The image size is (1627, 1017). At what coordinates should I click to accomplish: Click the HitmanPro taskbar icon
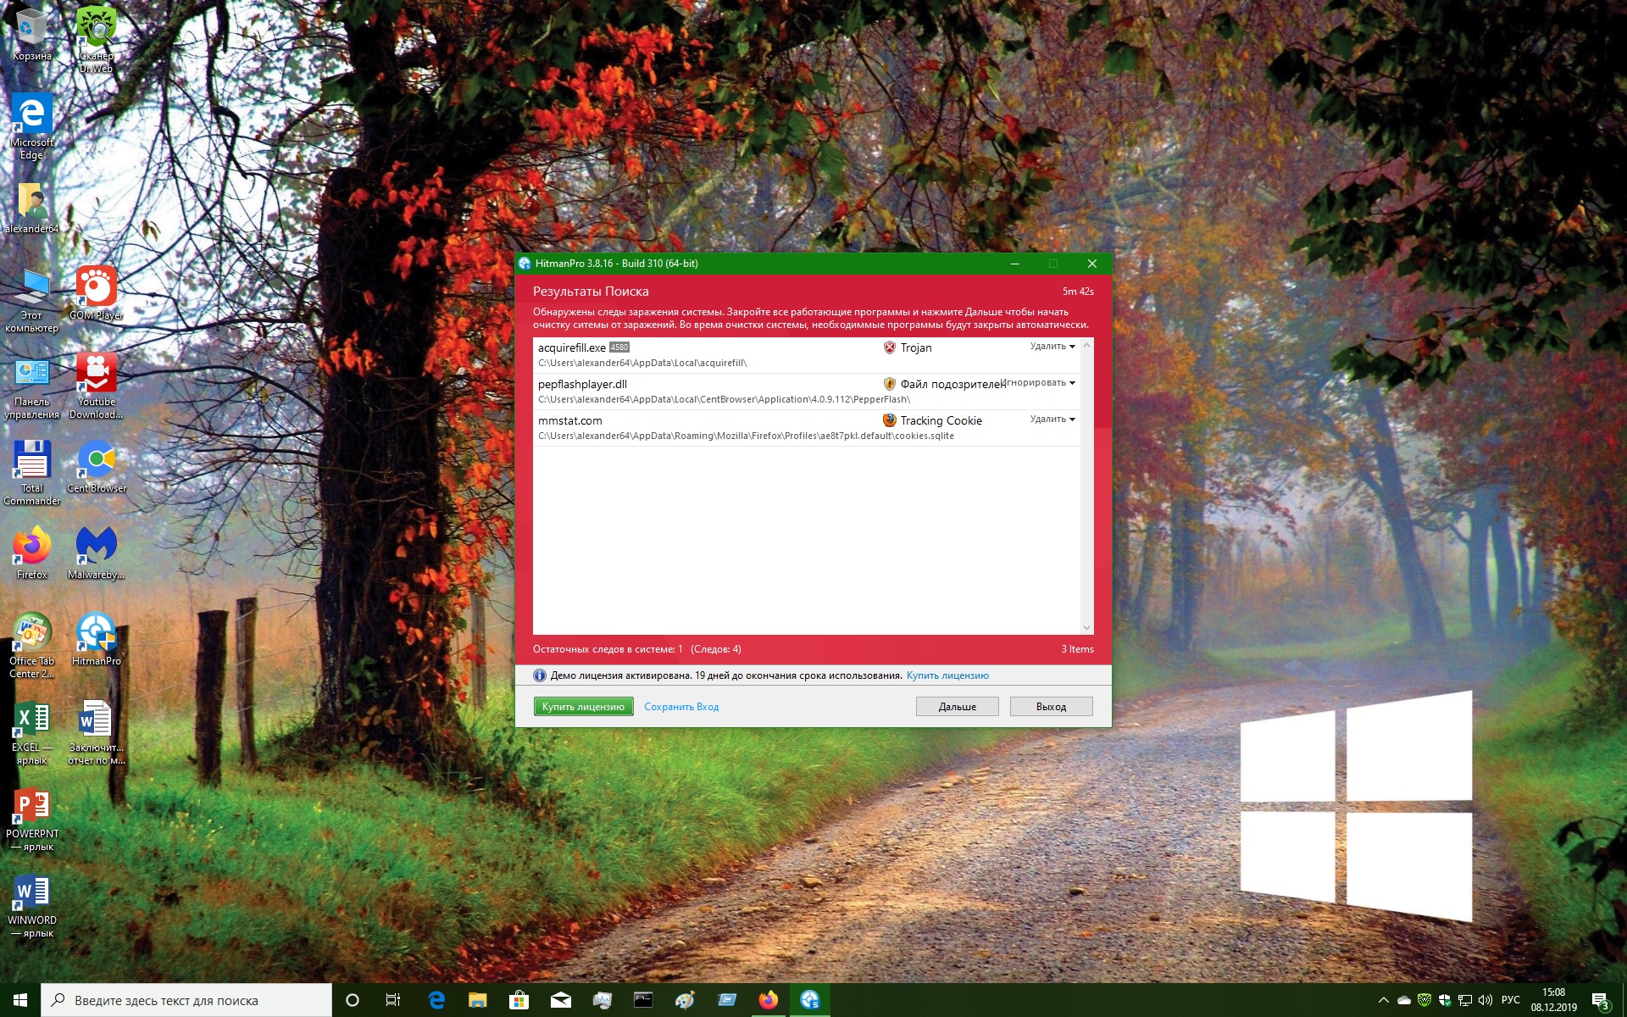(x=809, y=1000)
